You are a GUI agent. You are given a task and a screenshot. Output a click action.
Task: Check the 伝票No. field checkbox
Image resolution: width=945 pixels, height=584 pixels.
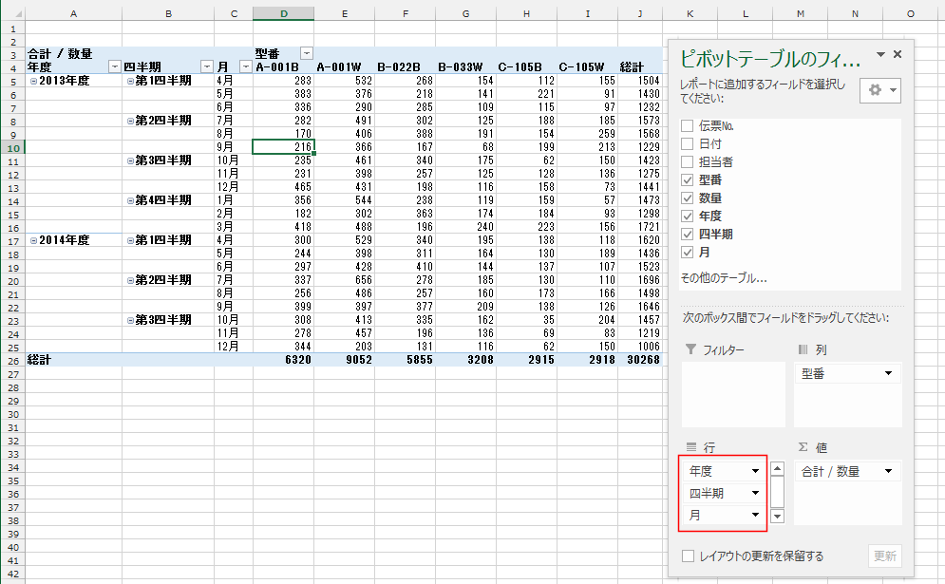688,125
